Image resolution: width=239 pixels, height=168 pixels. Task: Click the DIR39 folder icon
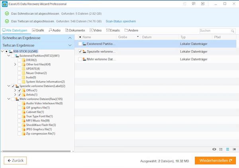(24, 60)
